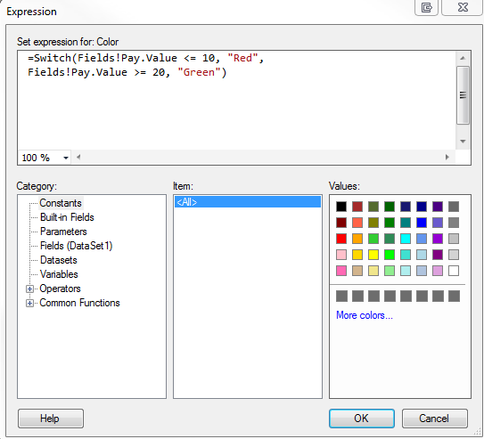Select the Constants category
This screenshot has width=484, height=439.
61,203
